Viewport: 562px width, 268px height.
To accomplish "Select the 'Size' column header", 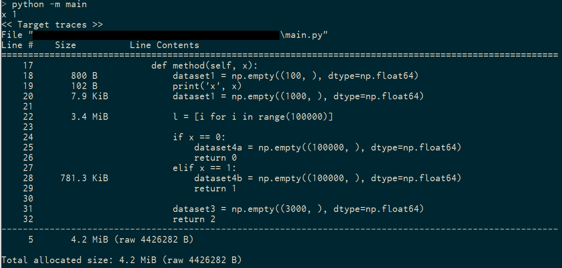I will (x=66, y=45).
